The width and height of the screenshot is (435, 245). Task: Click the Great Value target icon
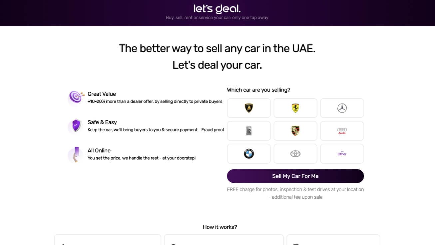coord(76,97)
